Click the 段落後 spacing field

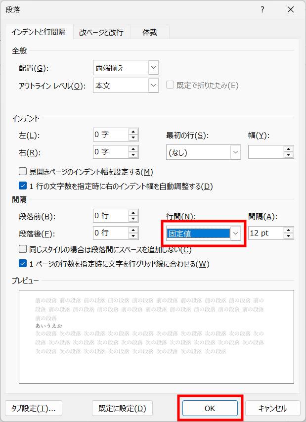click(111, 233)
